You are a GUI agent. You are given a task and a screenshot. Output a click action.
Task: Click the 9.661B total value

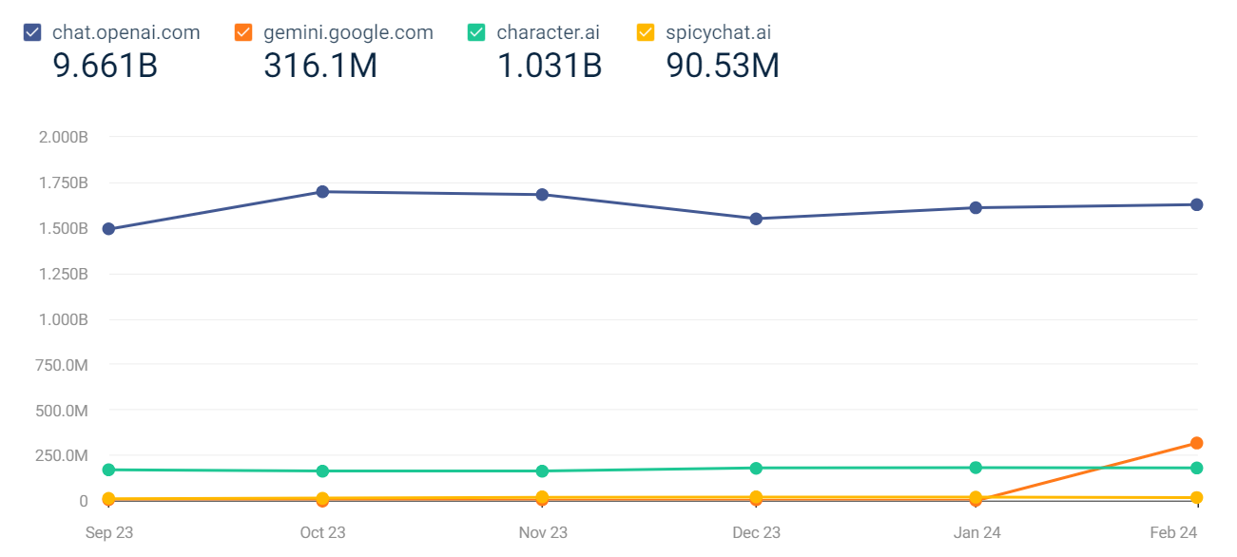105,66
